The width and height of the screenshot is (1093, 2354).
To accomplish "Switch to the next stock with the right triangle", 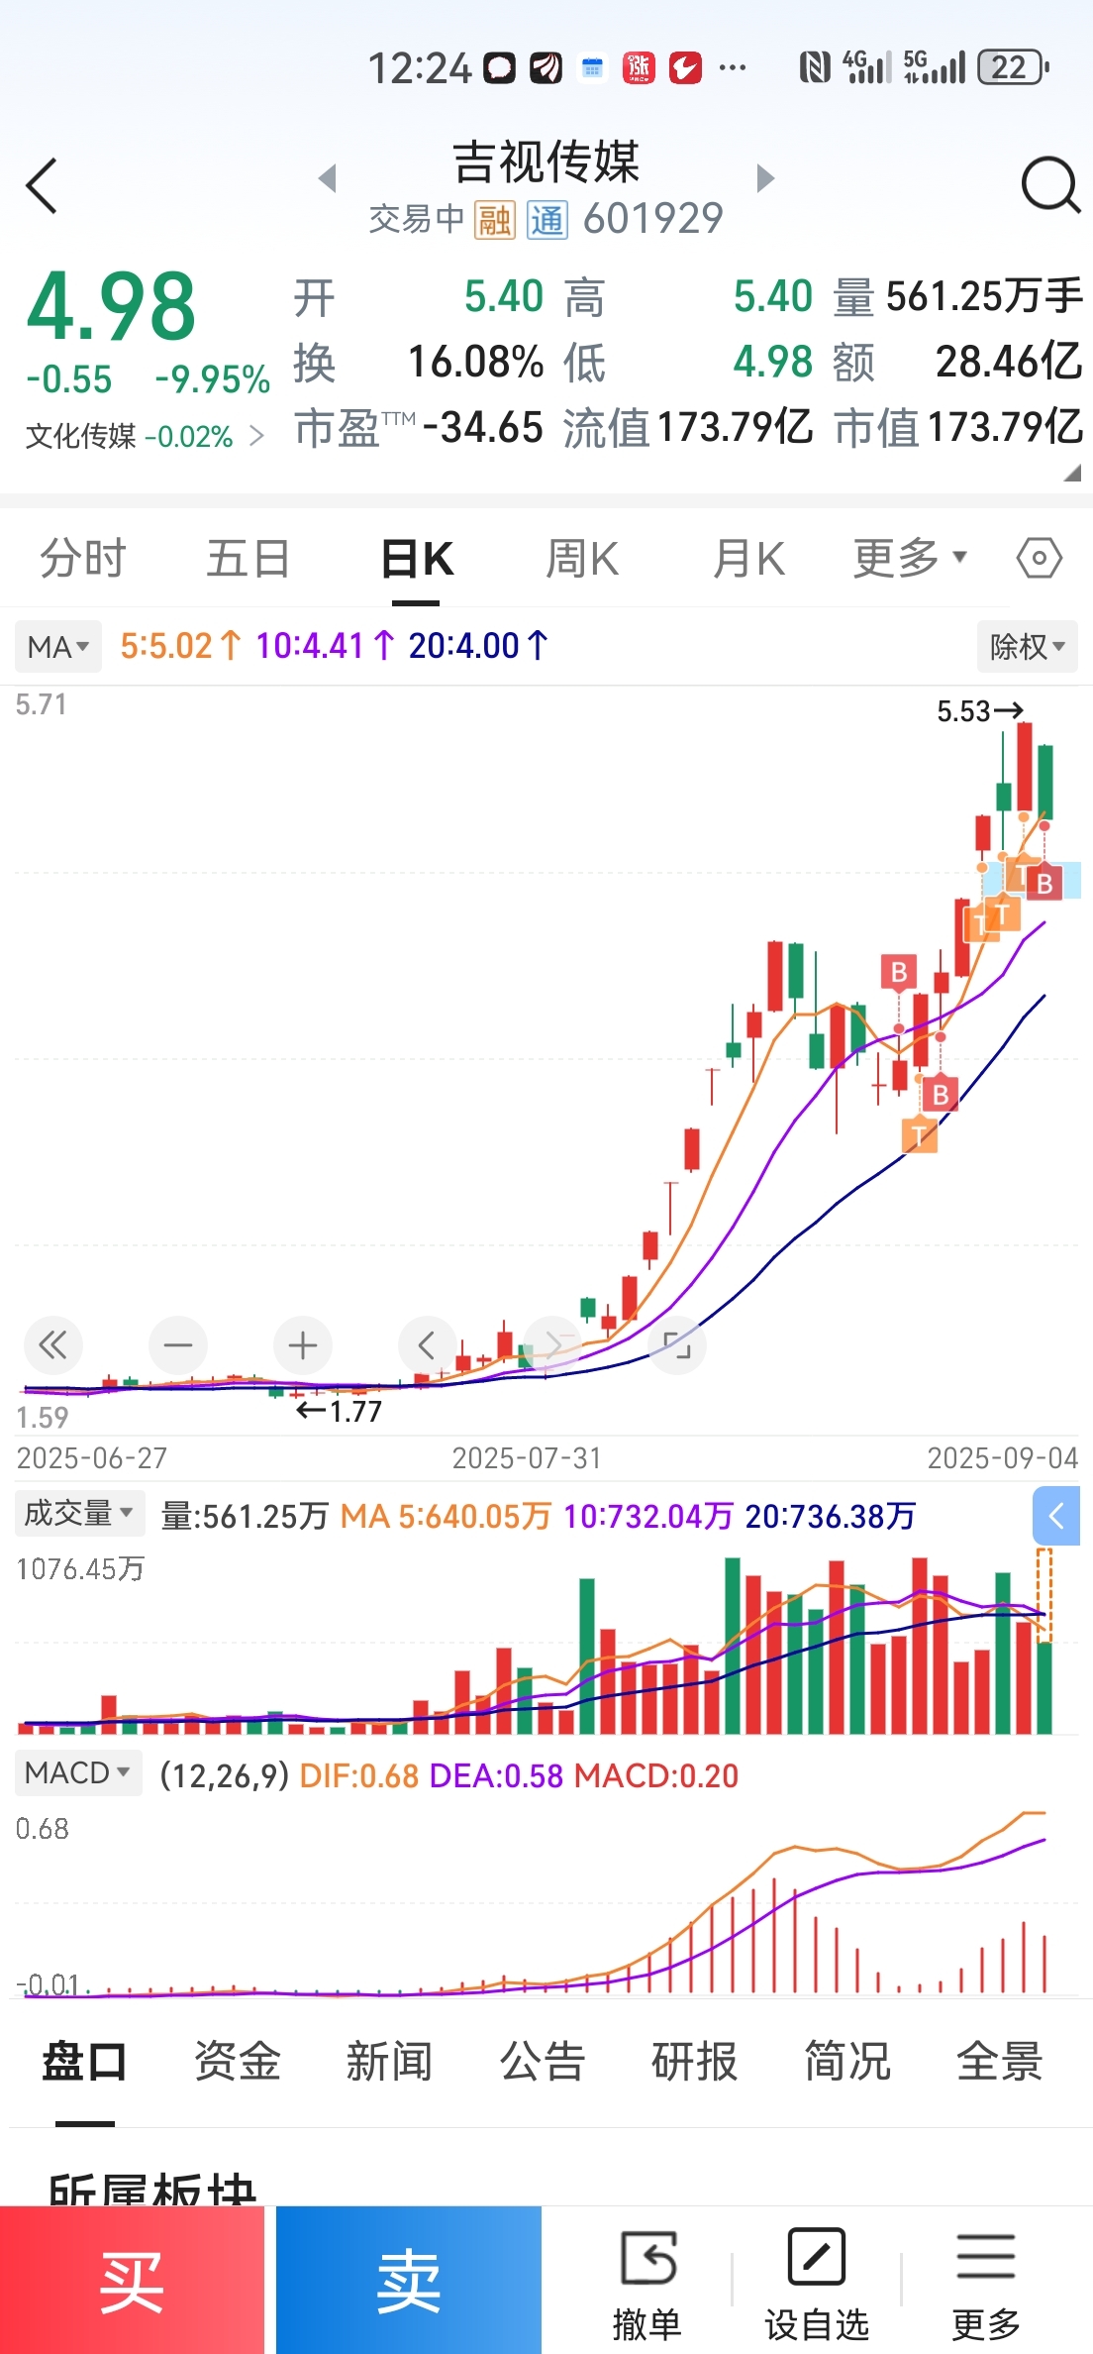I will tap(764, 178).
